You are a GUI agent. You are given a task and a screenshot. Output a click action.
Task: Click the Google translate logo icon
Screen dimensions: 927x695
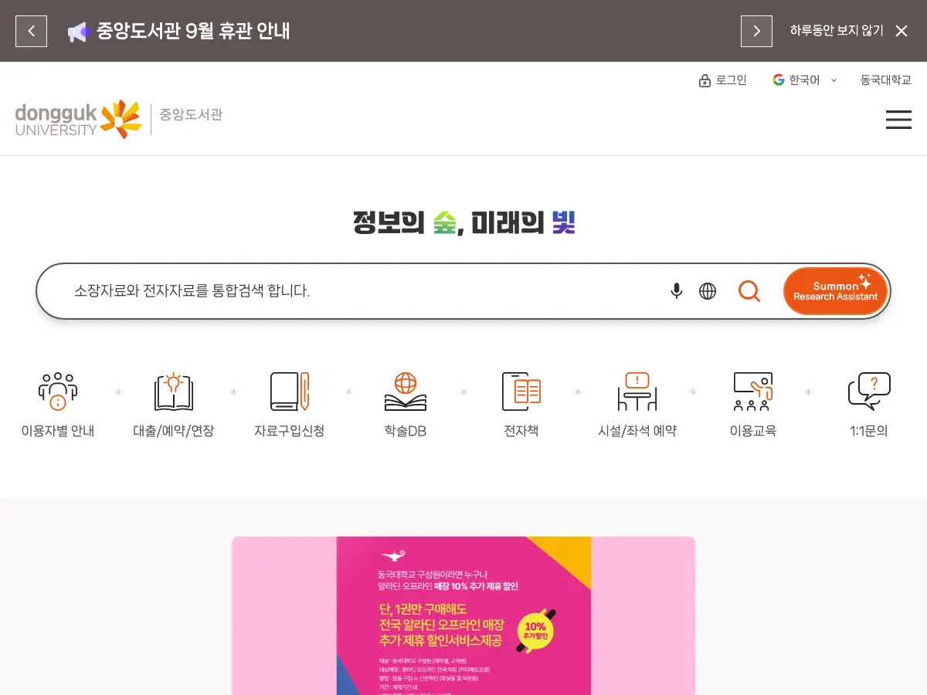[779, 80]
